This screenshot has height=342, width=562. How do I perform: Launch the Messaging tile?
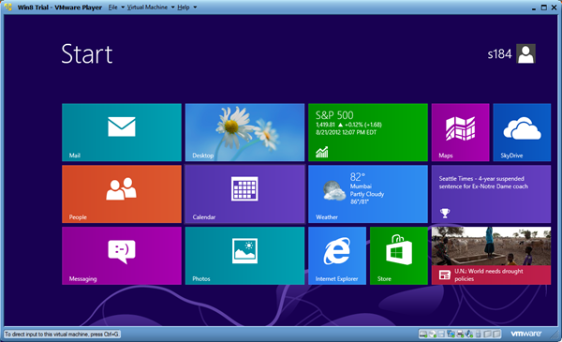[x=122, y=256]
